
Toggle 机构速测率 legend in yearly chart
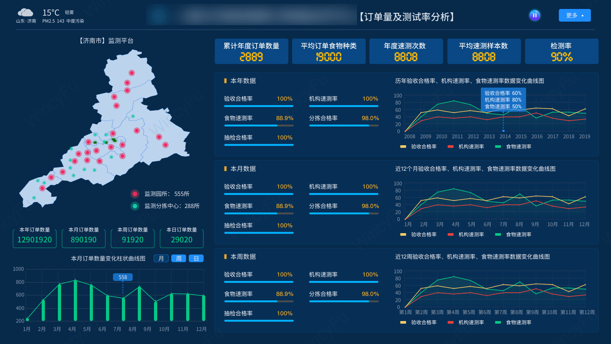pyautogui.click(x=466, y=146)
